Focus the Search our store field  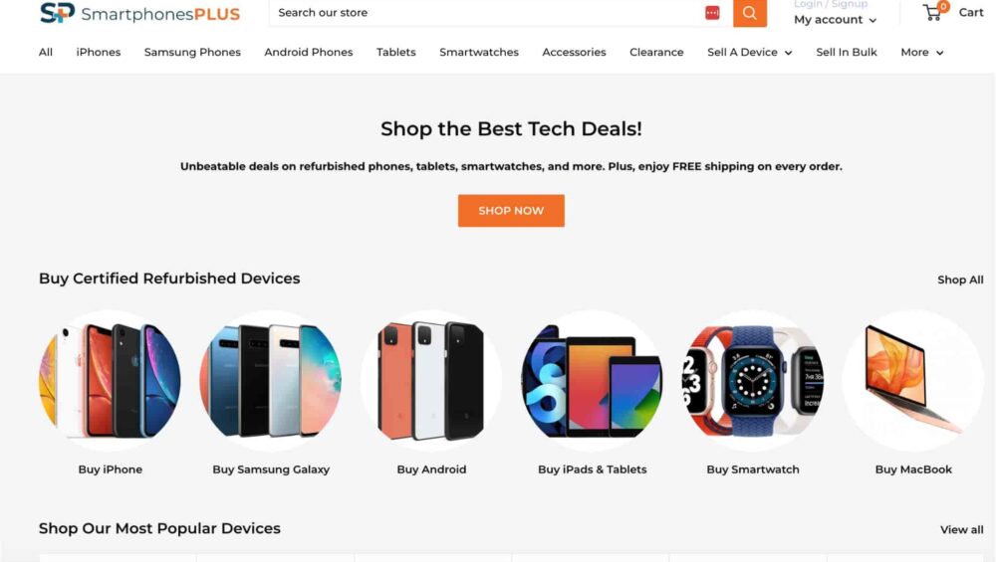click(486, 13)
